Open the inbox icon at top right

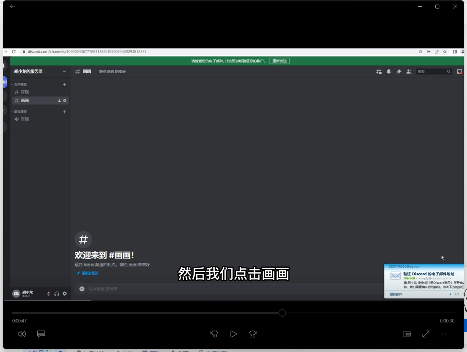tap(459, 71)
